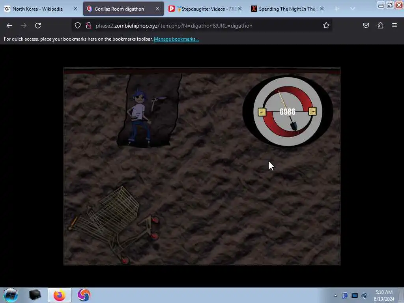The width and height of the screenshot is (404, 303).
Task: Click the left arrow button on the dig gauge
Action: coord(262,112)
